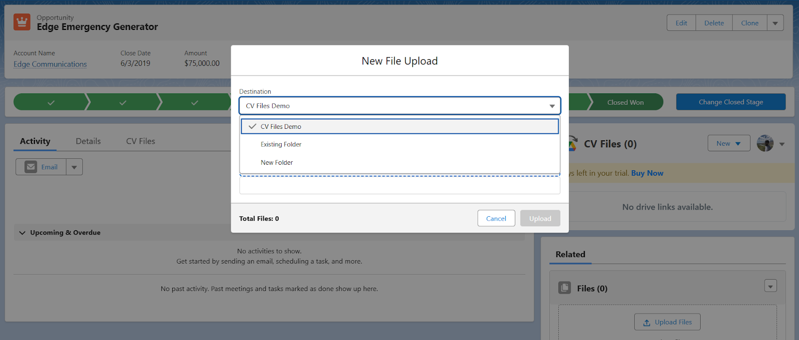Switch to the Activity tab
Image resolution: width=799 pixels, height=340 pixels.
(35, 141)
